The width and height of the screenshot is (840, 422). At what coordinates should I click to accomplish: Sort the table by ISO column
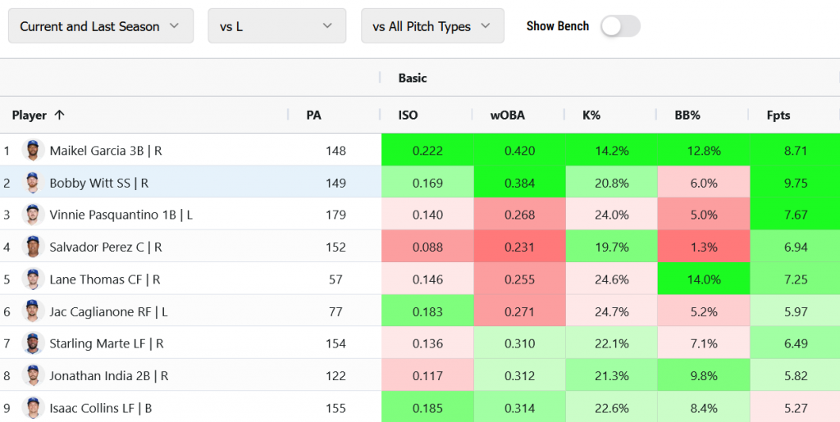click(408, 116)
